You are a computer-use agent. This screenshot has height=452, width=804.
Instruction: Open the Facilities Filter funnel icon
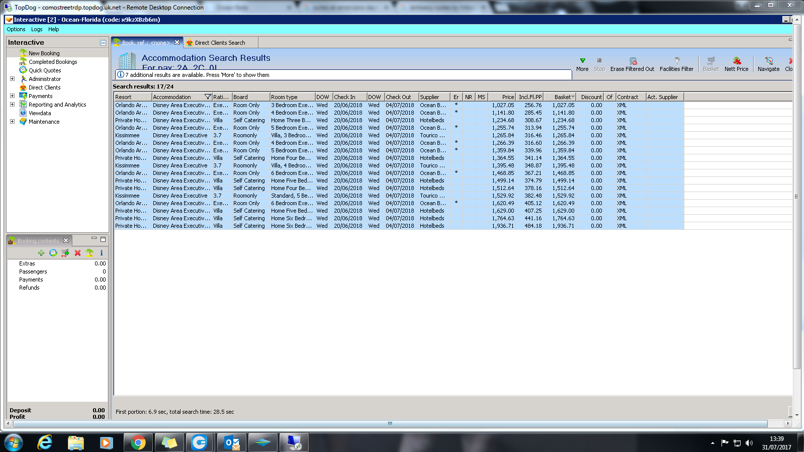pyautogui.click(x=677, y=60)
